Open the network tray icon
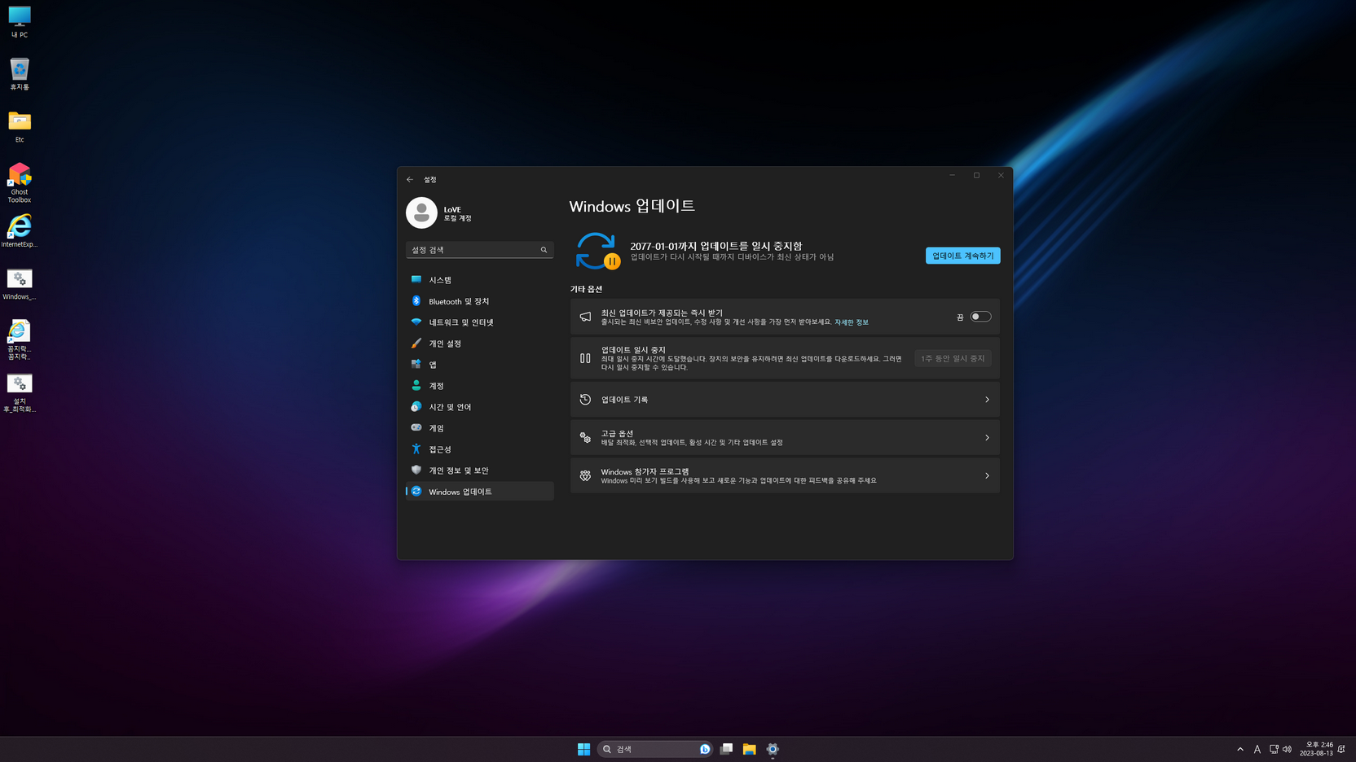The height and width of the screenshot is (762, 1356). point(1274,749)
